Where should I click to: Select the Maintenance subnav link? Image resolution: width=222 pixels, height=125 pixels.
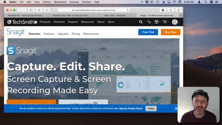(x=91, y=34)
